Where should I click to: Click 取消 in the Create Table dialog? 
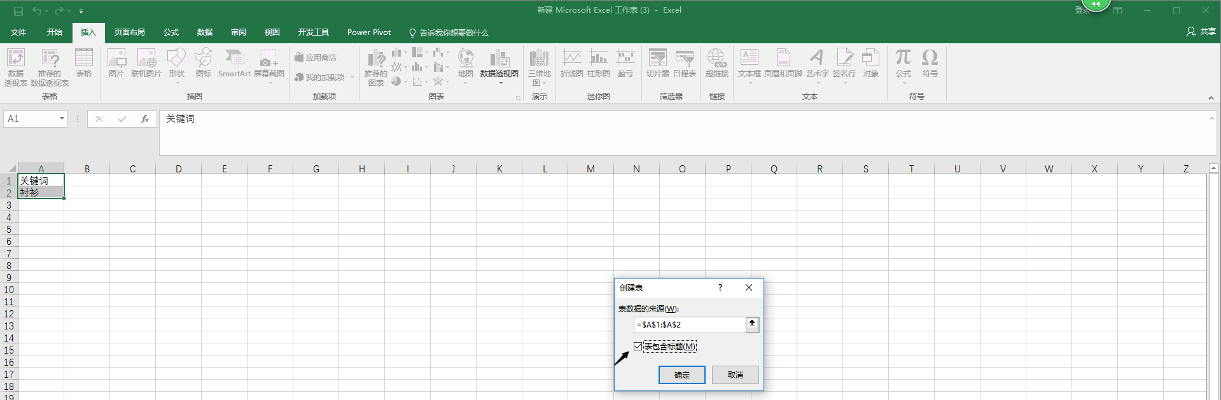point(736,375)
